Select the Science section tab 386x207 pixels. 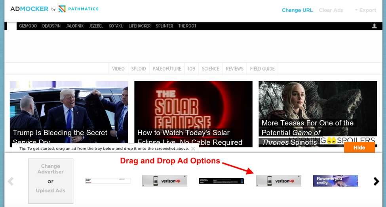[x=211, y=69]
